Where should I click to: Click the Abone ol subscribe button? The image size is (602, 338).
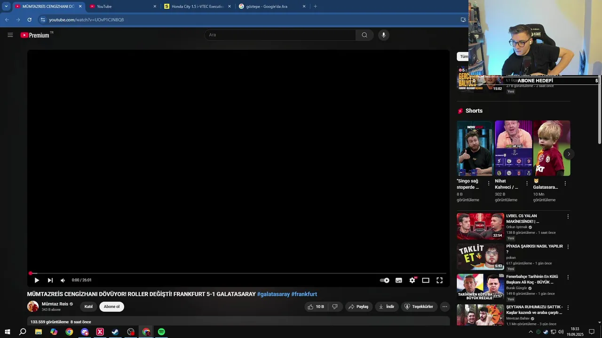[x=111, y=307]
